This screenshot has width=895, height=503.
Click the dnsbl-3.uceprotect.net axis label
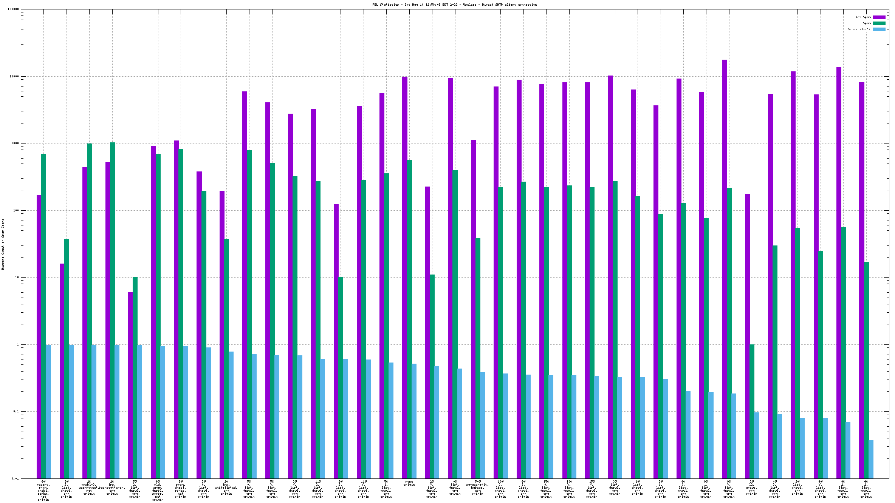(x=89, y=488)
